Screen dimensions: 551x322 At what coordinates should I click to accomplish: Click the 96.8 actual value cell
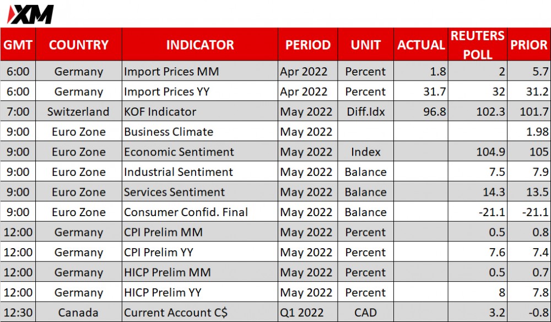click(421, 111)
